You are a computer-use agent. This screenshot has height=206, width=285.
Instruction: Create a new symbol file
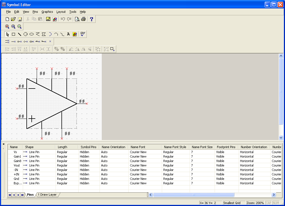(x=7, y=19)
